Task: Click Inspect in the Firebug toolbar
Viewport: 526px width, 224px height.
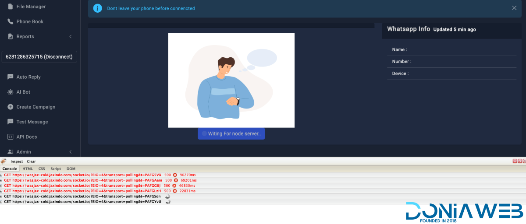Action: click(x=17, y=161)
